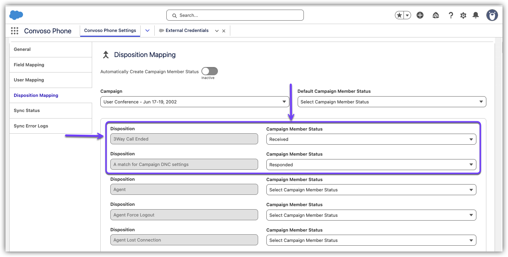Open the Default Campaign Member Status dropdown
508x257 pixels.
click(392, 102)
